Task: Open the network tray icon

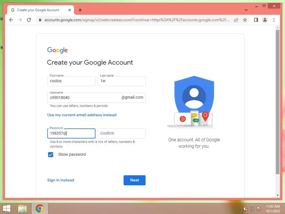Action: (252, 209)
